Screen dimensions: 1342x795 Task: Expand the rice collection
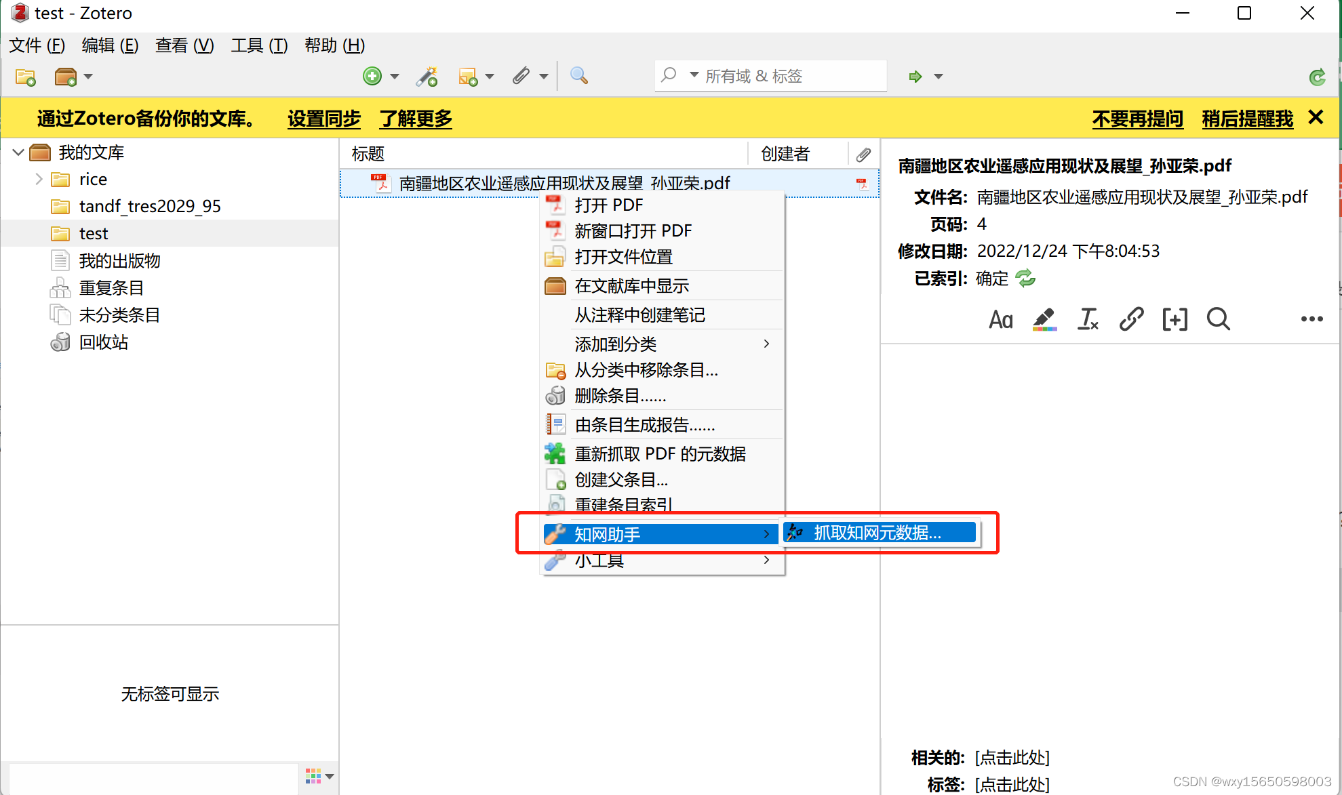39,179
